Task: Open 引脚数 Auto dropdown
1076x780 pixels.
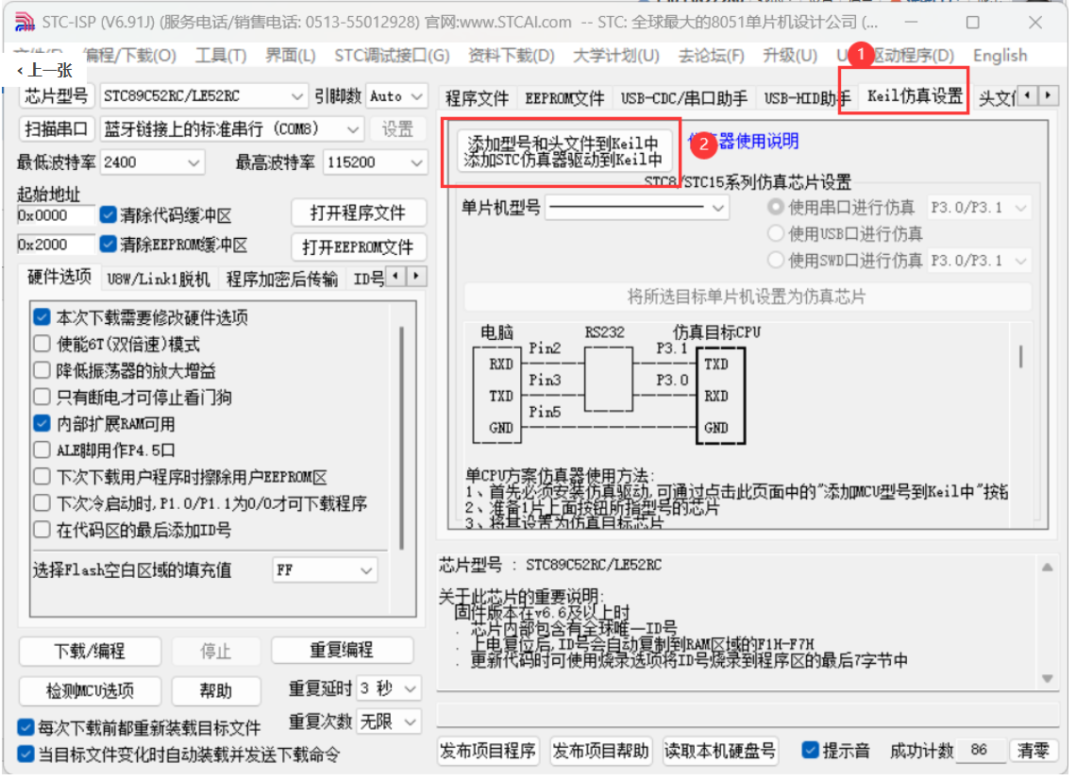Action: pos(398,97)
